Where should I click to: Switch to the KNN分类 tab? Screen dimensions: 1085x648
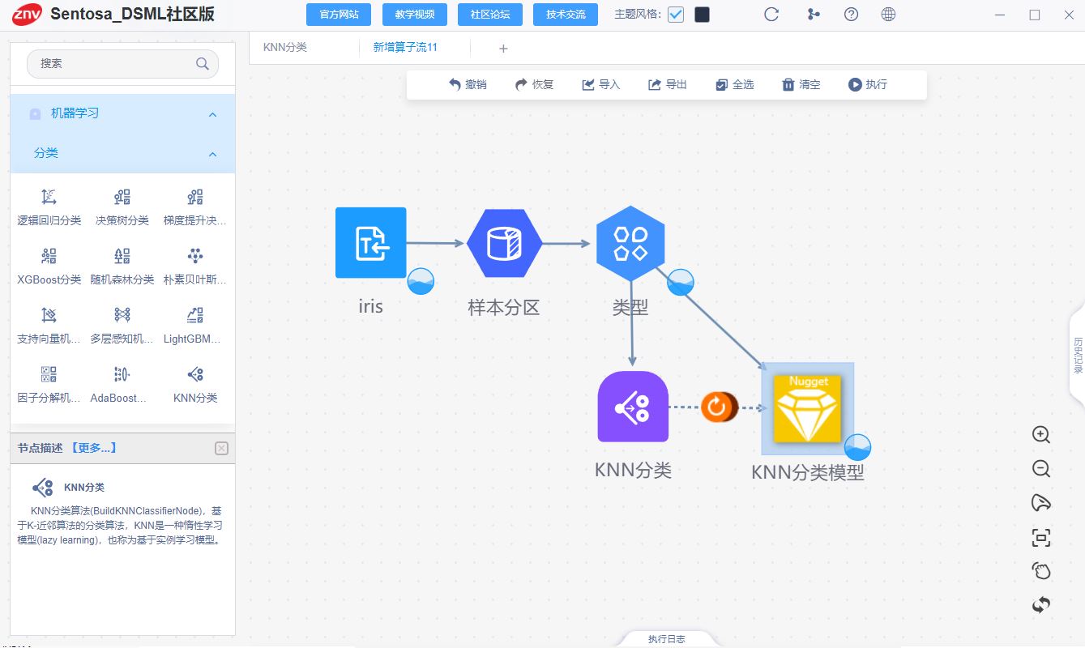click(285, 47)
